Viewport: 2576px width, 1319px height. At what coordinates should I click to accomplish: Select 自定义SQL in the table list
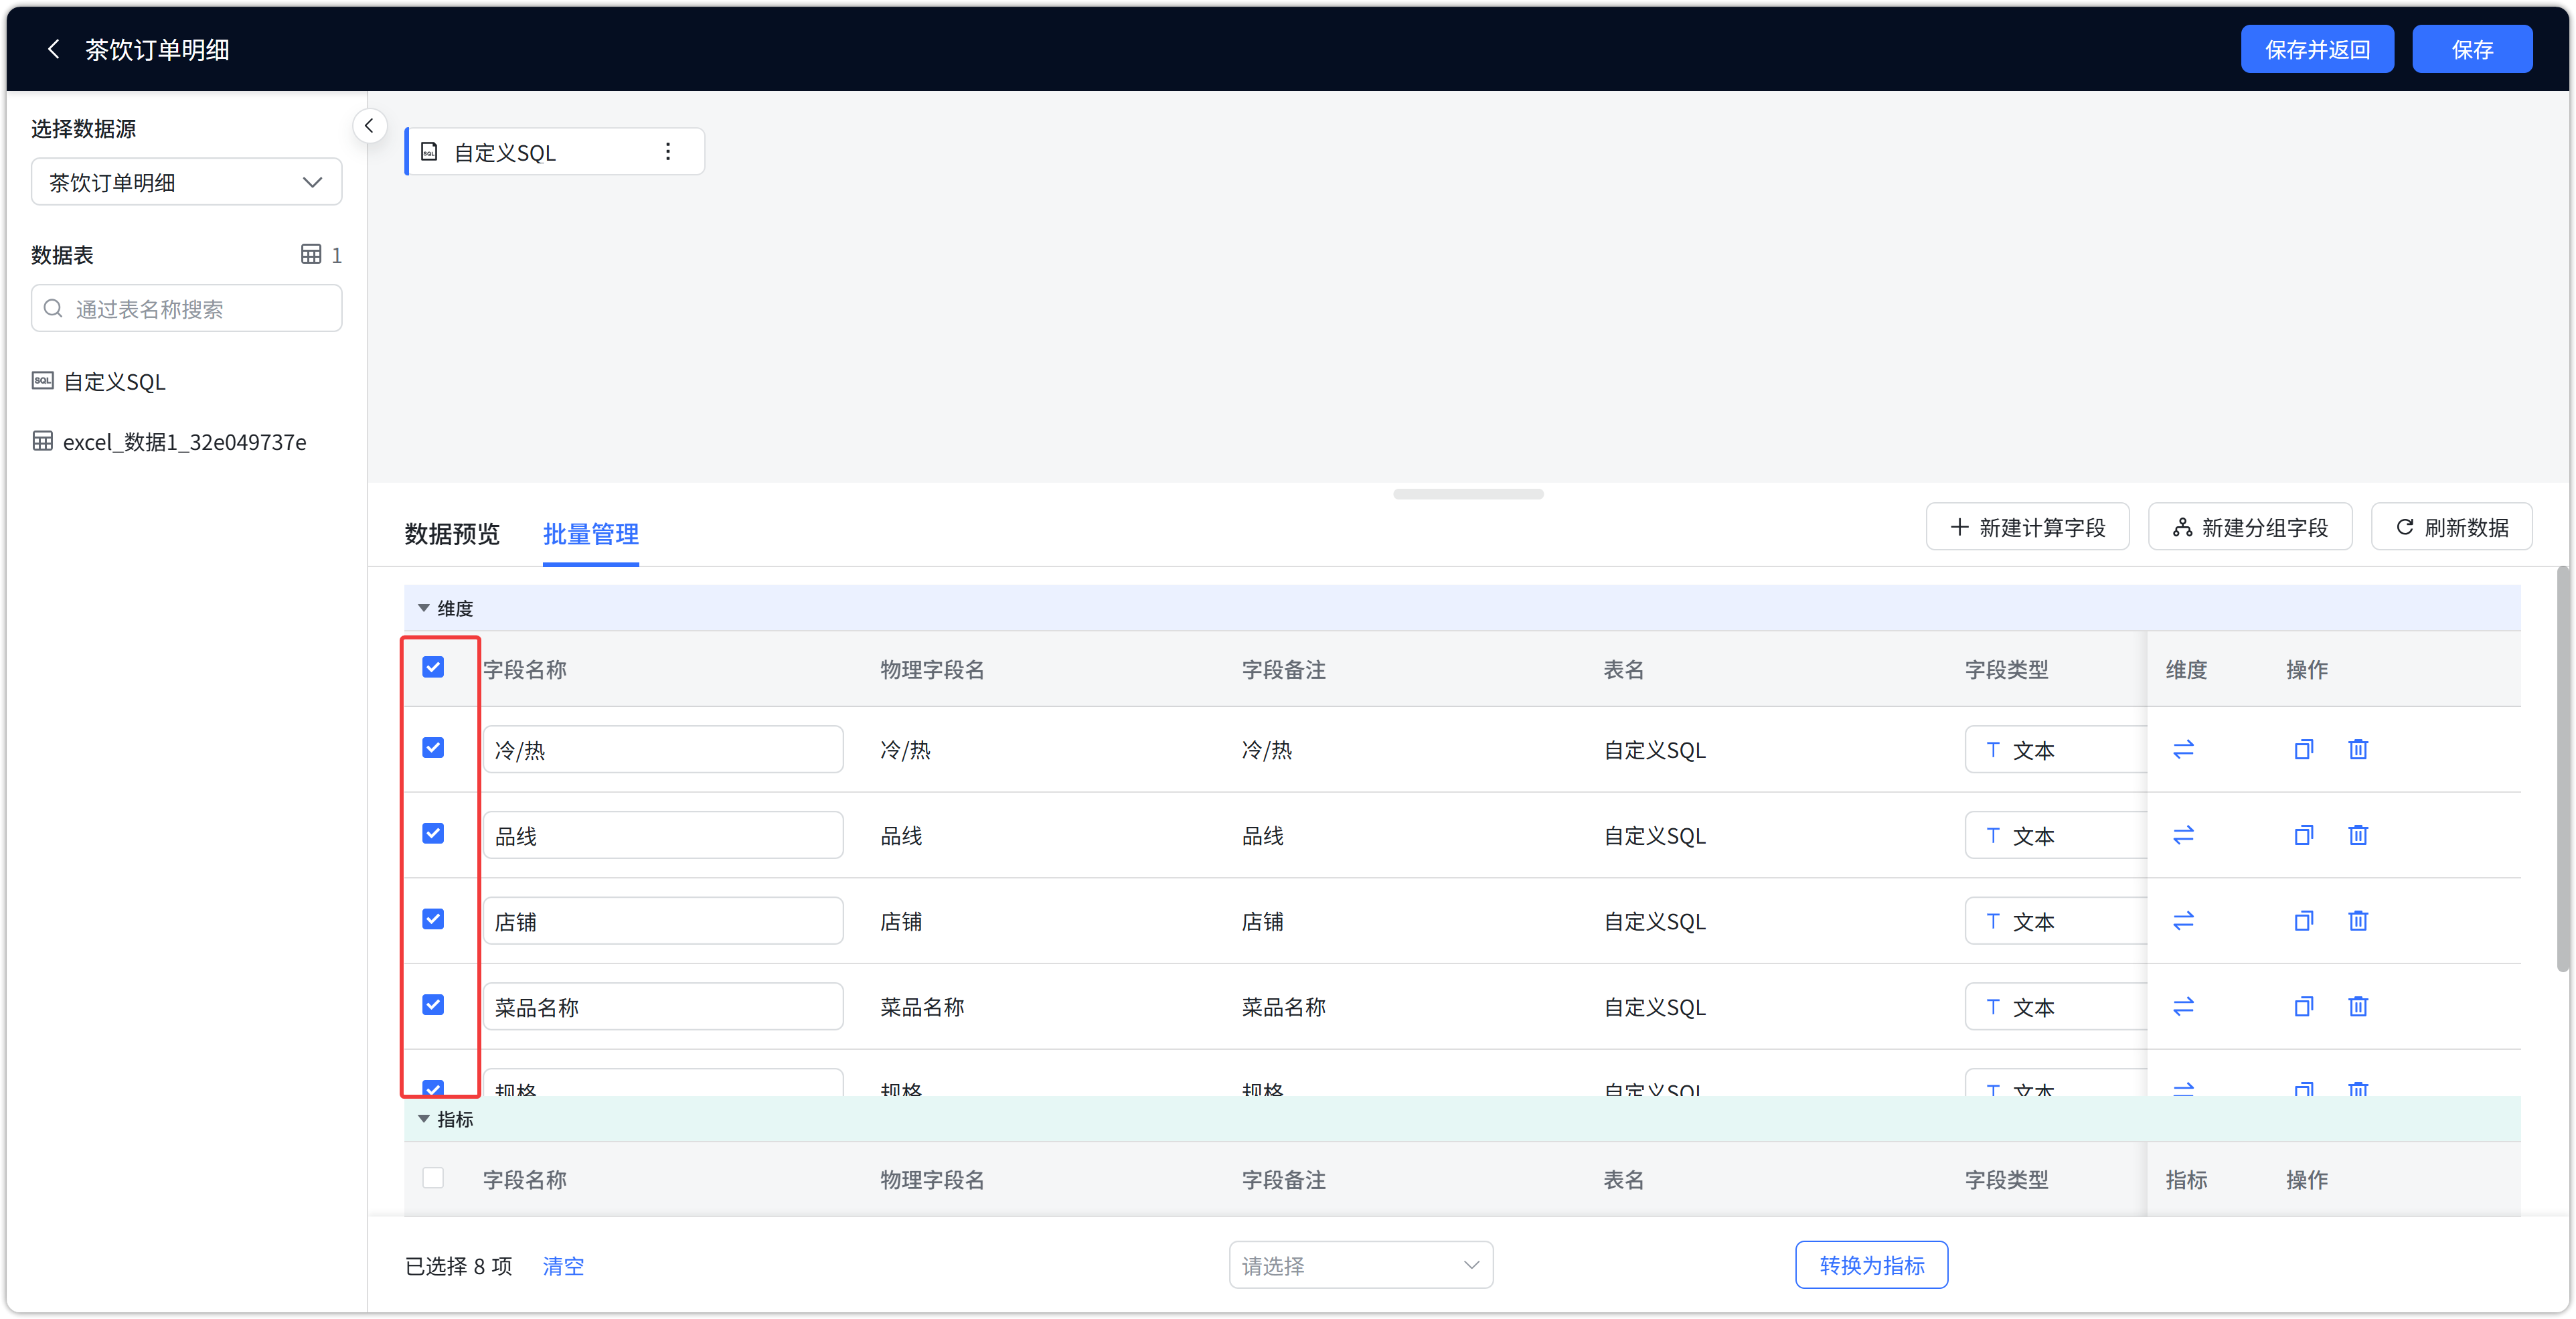click(115, 382)
